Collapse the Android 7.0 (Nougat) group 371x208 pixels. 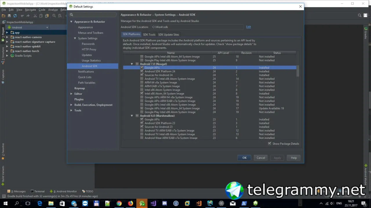pos(132,64)
